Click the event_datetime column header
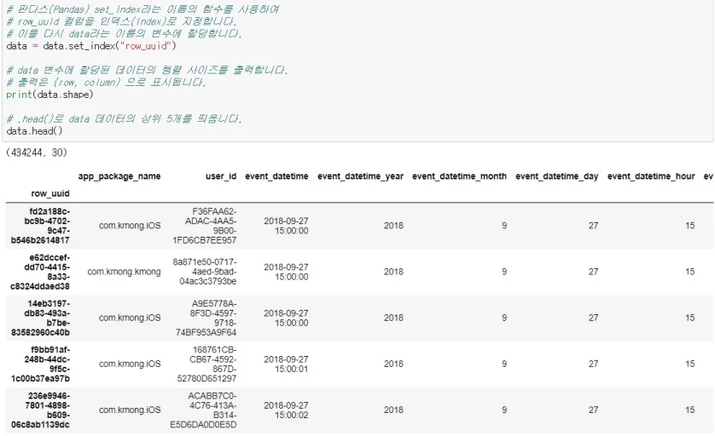Image resolution: width=715 pixels, height=436 pixels. point(276,176)
